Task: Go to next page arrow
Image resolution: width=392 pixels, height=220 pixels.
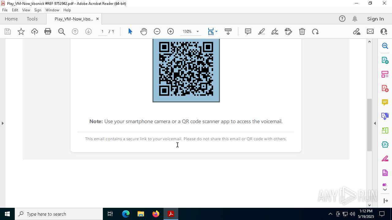Action: pos(89,31)
